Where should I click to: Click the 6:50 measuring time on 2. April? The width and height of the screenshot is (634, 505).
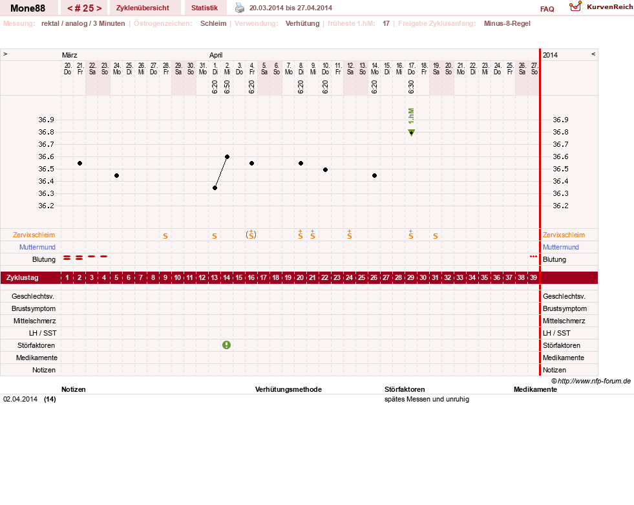pos(227,87)
